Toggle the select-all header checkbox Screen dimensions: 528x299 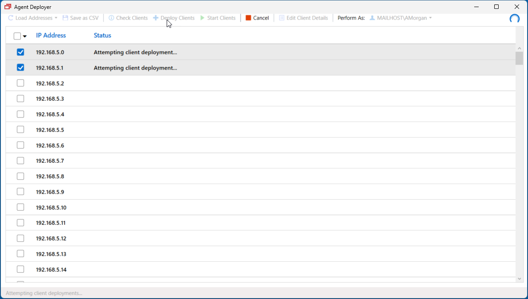click(17, 36)
